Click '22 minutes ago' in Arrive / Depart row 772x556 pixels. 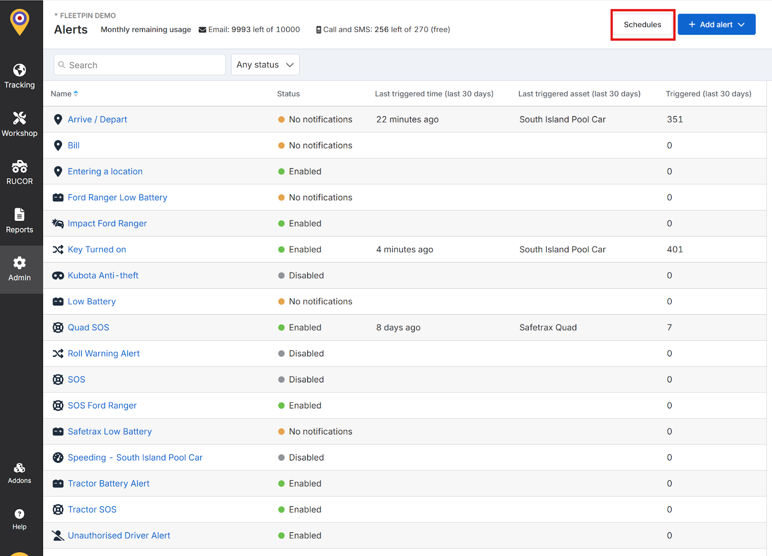click(407, 119)
